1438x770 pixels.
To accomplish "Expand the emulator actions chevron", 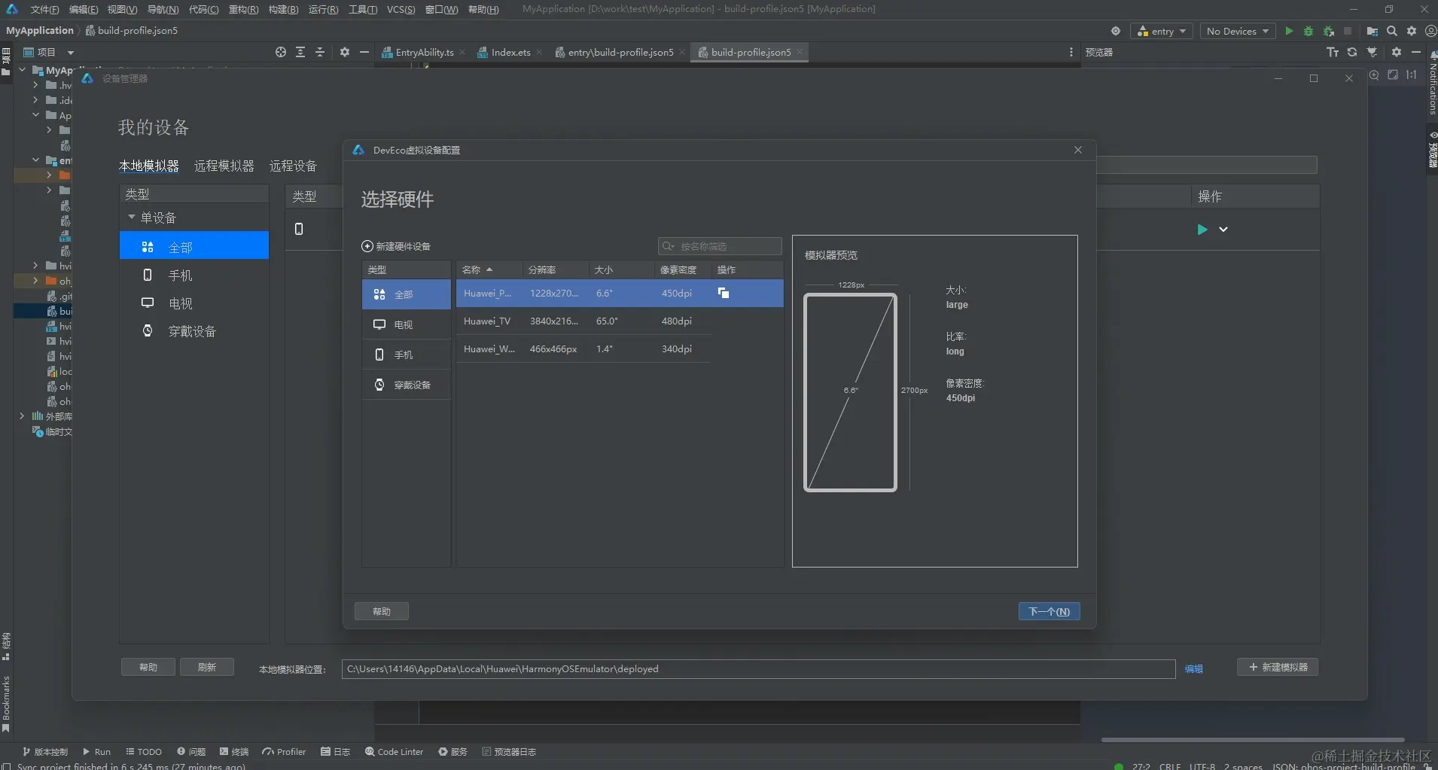I will tap(1223, 230).
